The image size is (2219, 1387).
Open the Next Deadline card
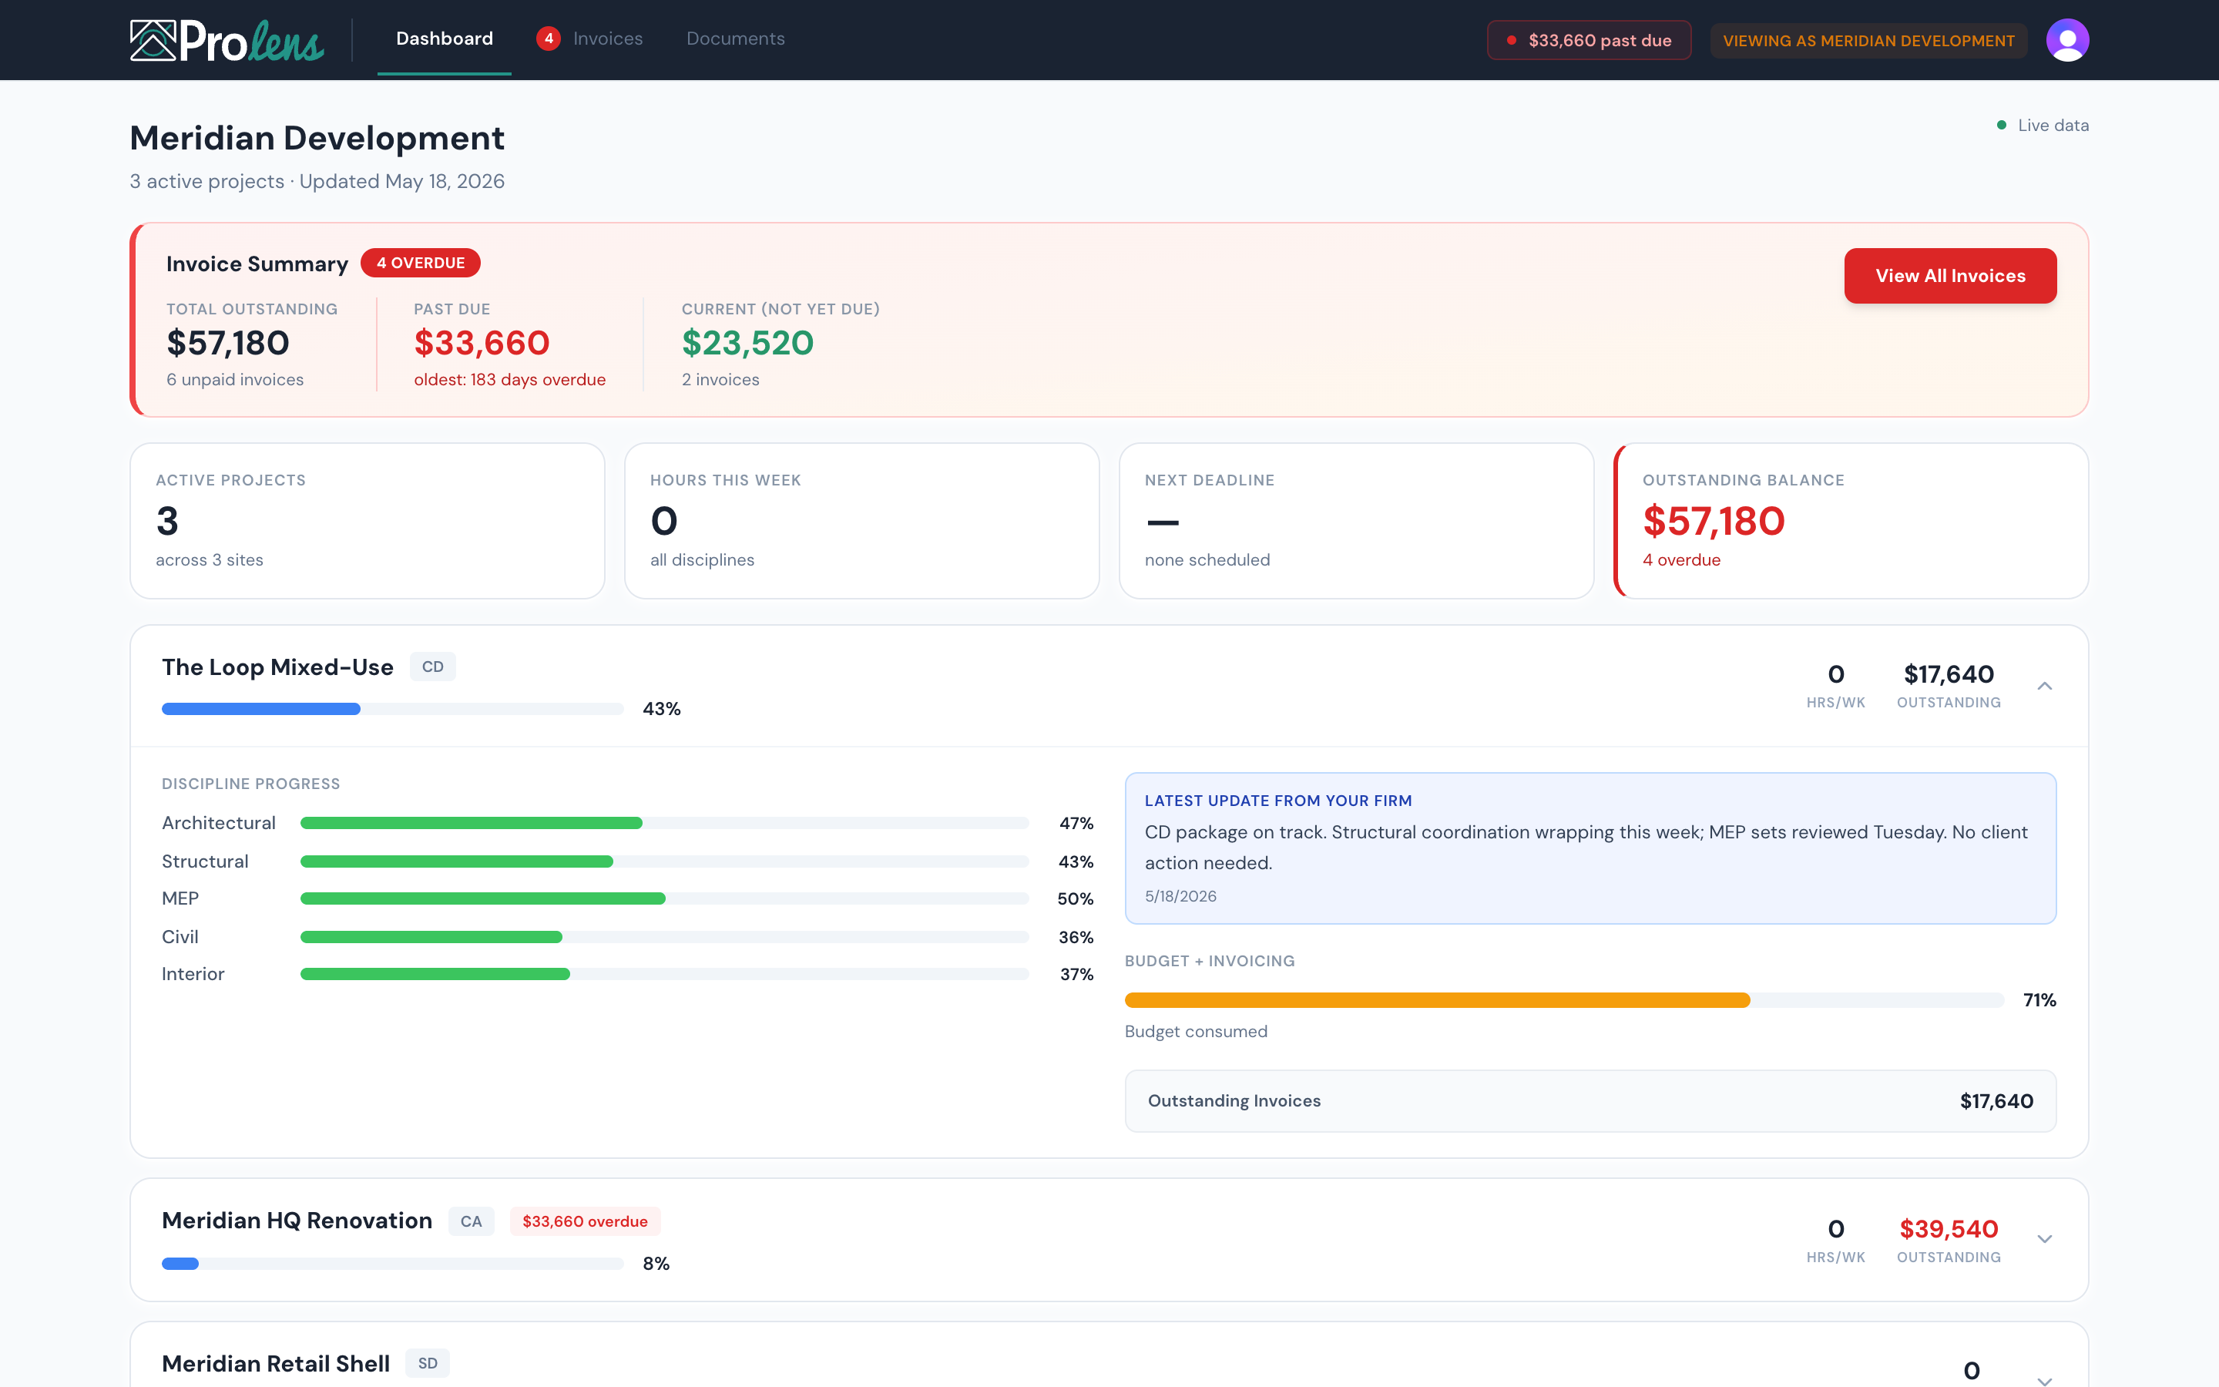[x=1356, y=521]
